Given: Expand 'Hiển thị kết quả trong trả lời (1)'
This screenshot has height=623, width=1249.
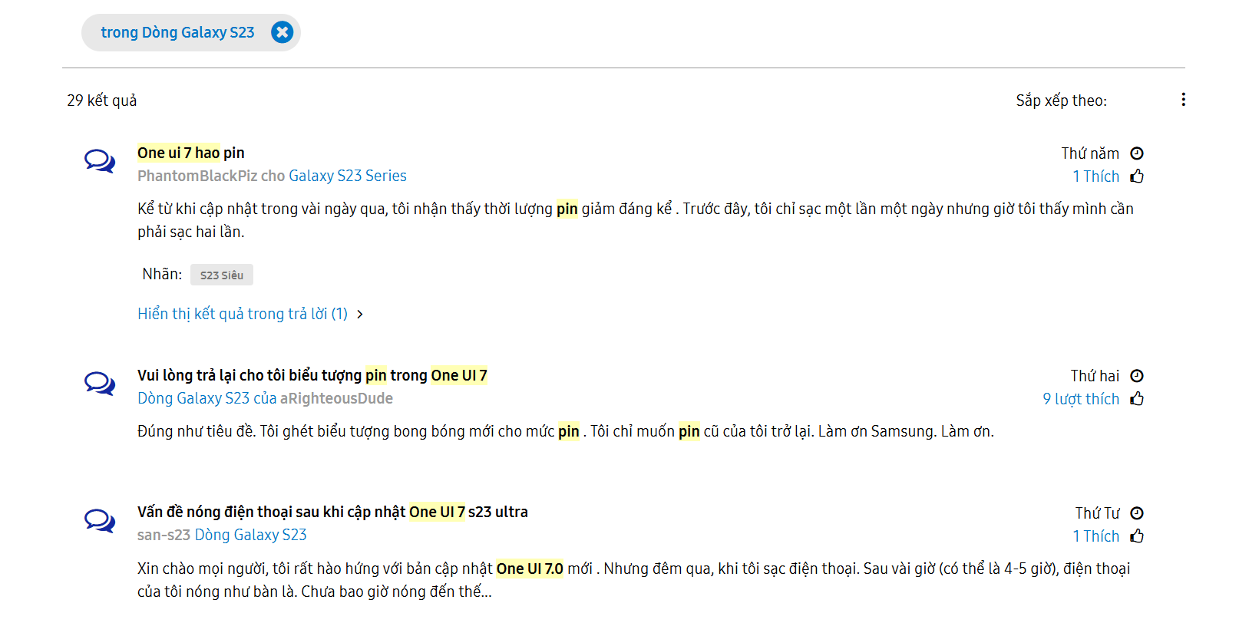Looking at the screenshot, I should (x=243, y=314).
